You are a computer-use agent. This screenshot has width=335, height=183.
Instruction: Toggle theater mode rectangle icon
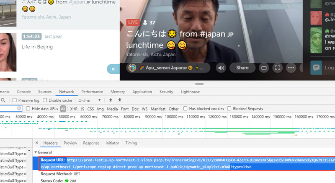pyautogui.click(x=264, y=68)
